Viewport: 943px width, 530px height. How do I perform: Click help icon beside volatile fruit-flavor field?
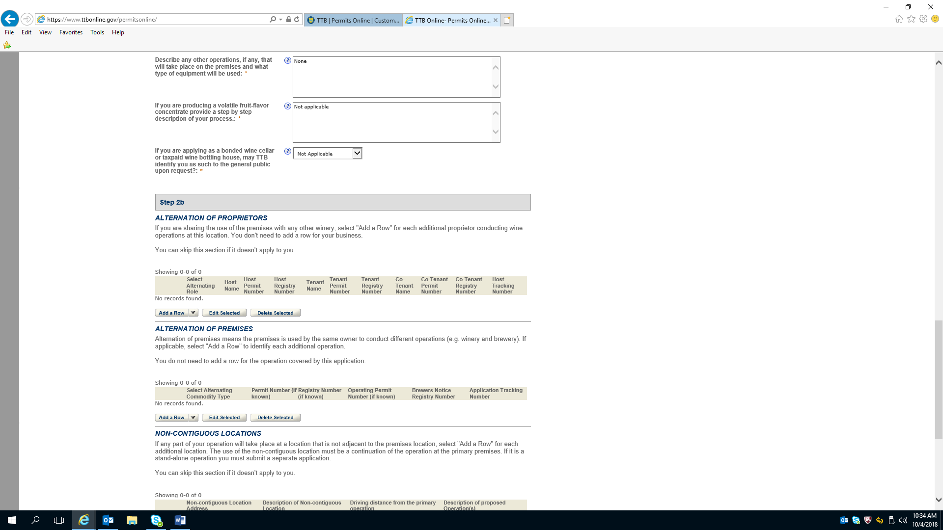coord(288,106)
